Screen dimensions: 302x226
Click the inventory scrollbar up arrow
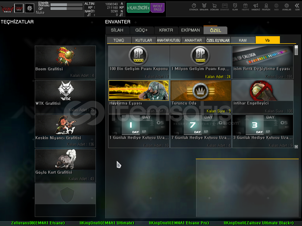coord(296,47)
